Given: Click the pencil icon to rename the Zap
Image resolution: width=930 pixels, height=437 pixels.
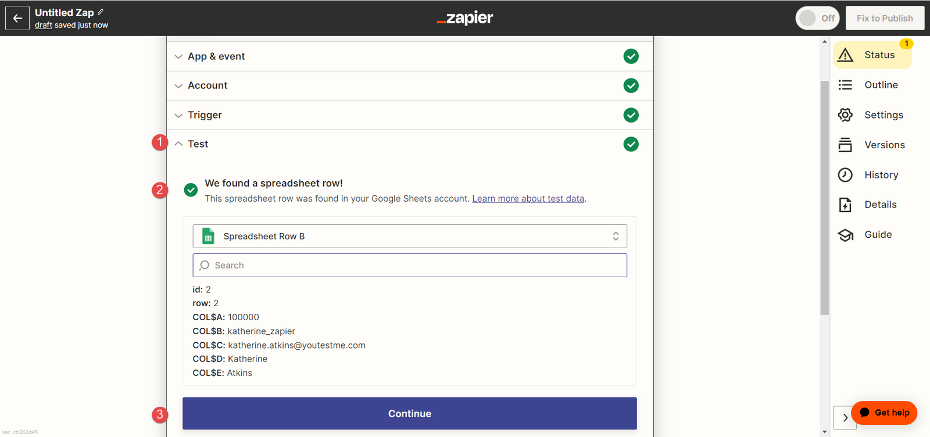Looking at the screenshot, I should coord(101,12).
